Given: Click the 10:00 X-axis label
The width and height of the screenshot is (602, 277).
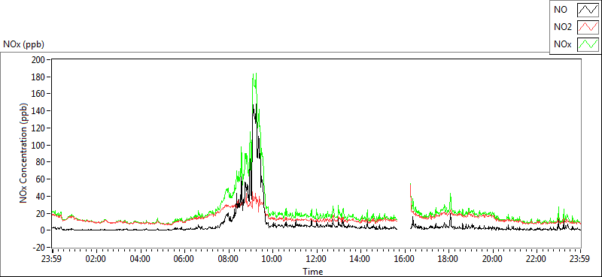Looking at the screenshot, I should [x=272, y=259].
